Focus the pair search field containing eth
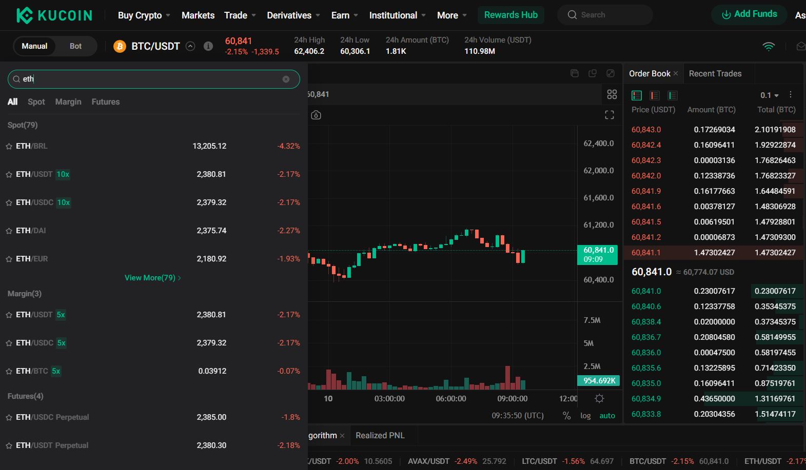This screenshot has height=470, width=806. click(154, 79)
